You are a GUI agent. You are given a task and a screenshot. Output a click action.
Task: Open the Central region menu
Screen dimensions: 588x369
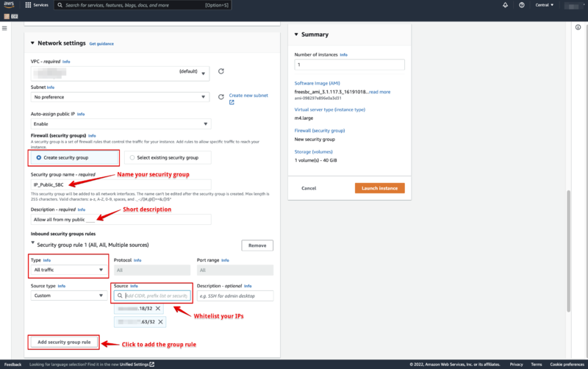544,5
